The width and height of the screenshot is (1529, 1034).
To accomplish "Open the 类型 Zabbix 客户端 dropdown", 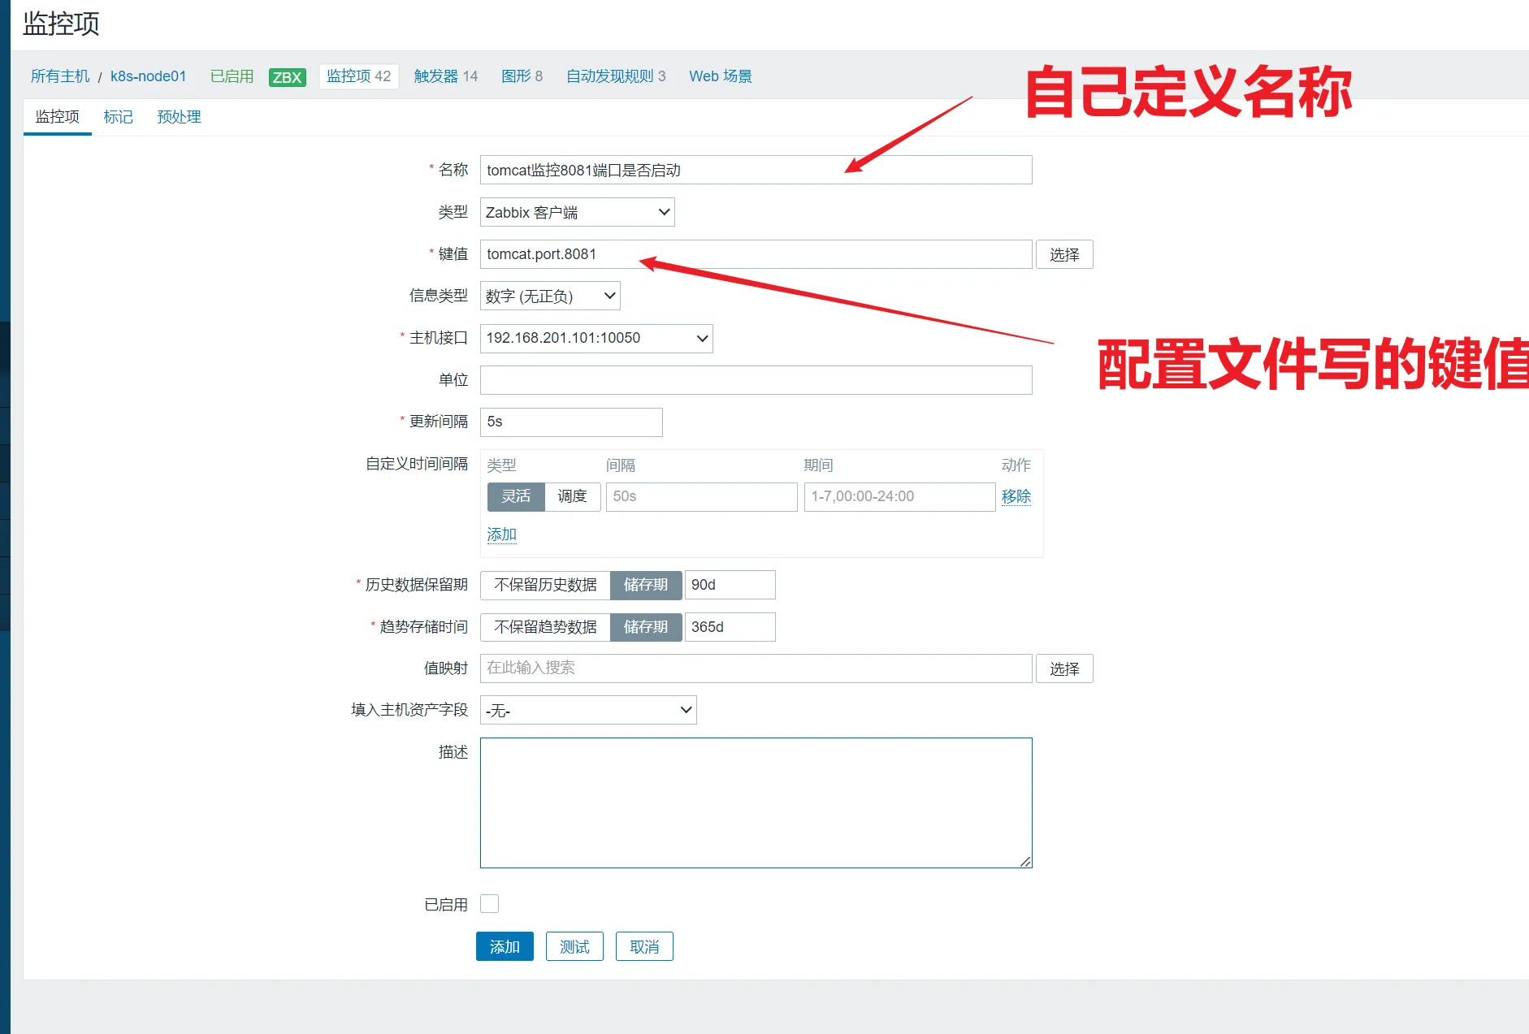I will 577,213.
